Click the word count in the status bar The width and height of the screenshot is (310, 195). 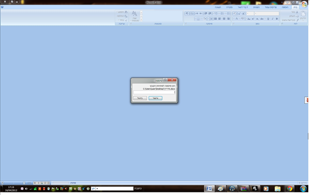coord(302,183)
